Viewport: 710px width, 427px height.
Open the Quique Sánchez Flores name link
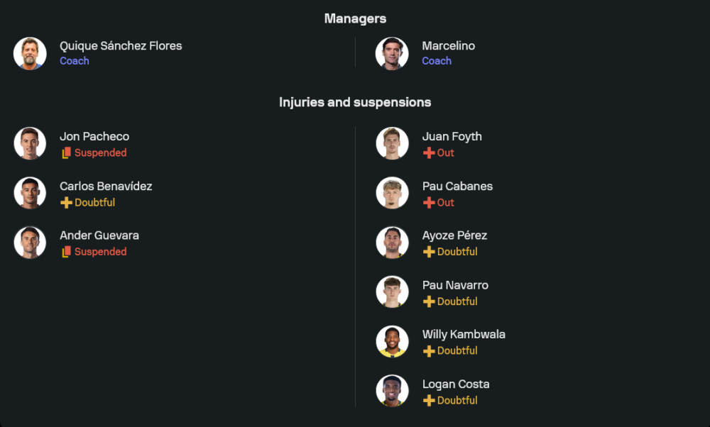pos(121,45)
